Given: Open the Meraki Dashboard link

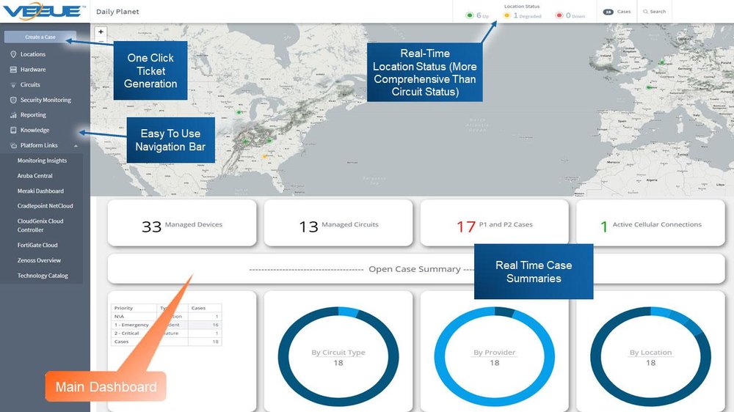Looking at the screenshot, I should tap(40, 191).
